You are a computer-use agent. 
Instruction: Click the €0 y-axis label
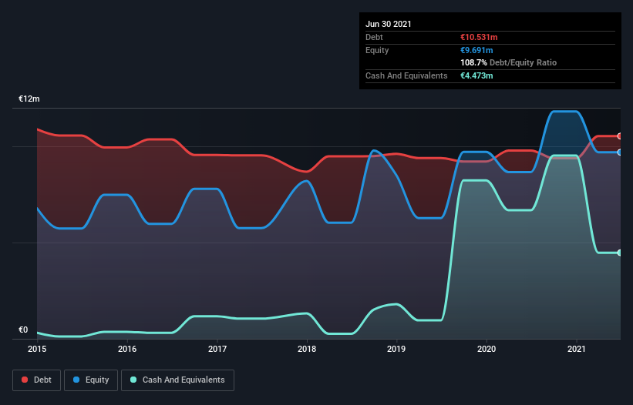click(23, 330)
